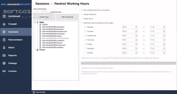The height and width of the screenshot is (94, 177).
Task: Click the user icon beside eleana
Action: point(40,36)
